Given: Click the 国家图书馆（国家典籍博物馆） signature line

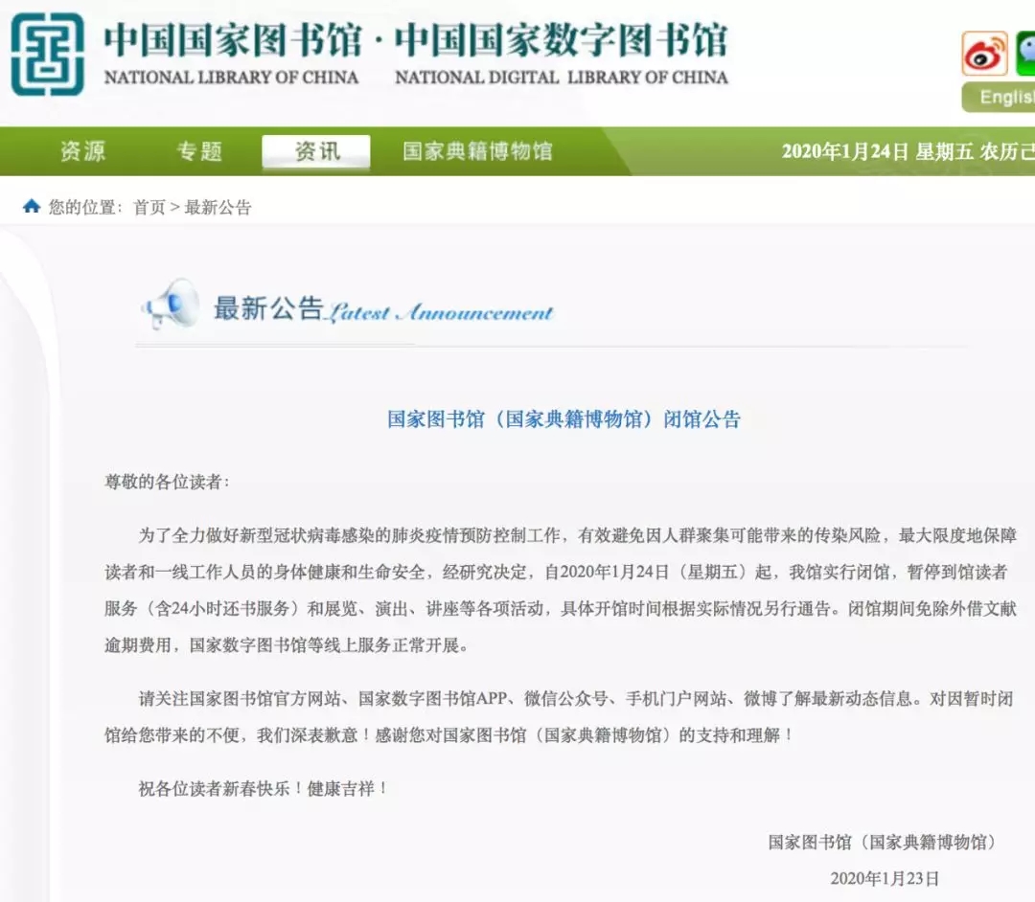Looking at the screenshot, I should tap(885, 842).
